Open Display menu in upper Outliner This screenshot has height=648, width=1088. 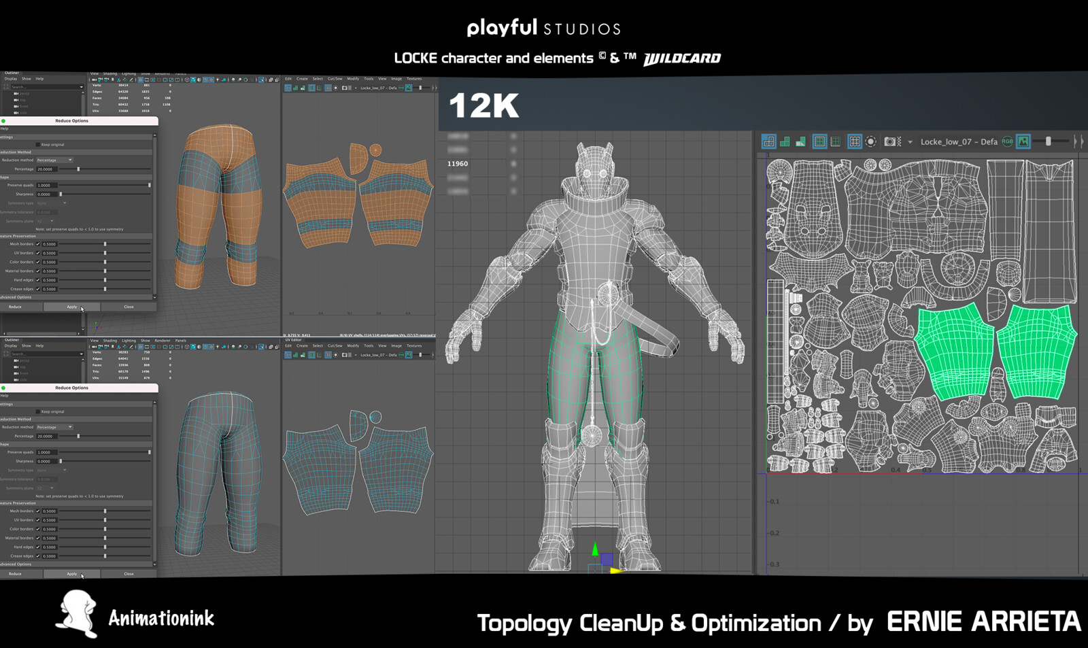point(11,79)
